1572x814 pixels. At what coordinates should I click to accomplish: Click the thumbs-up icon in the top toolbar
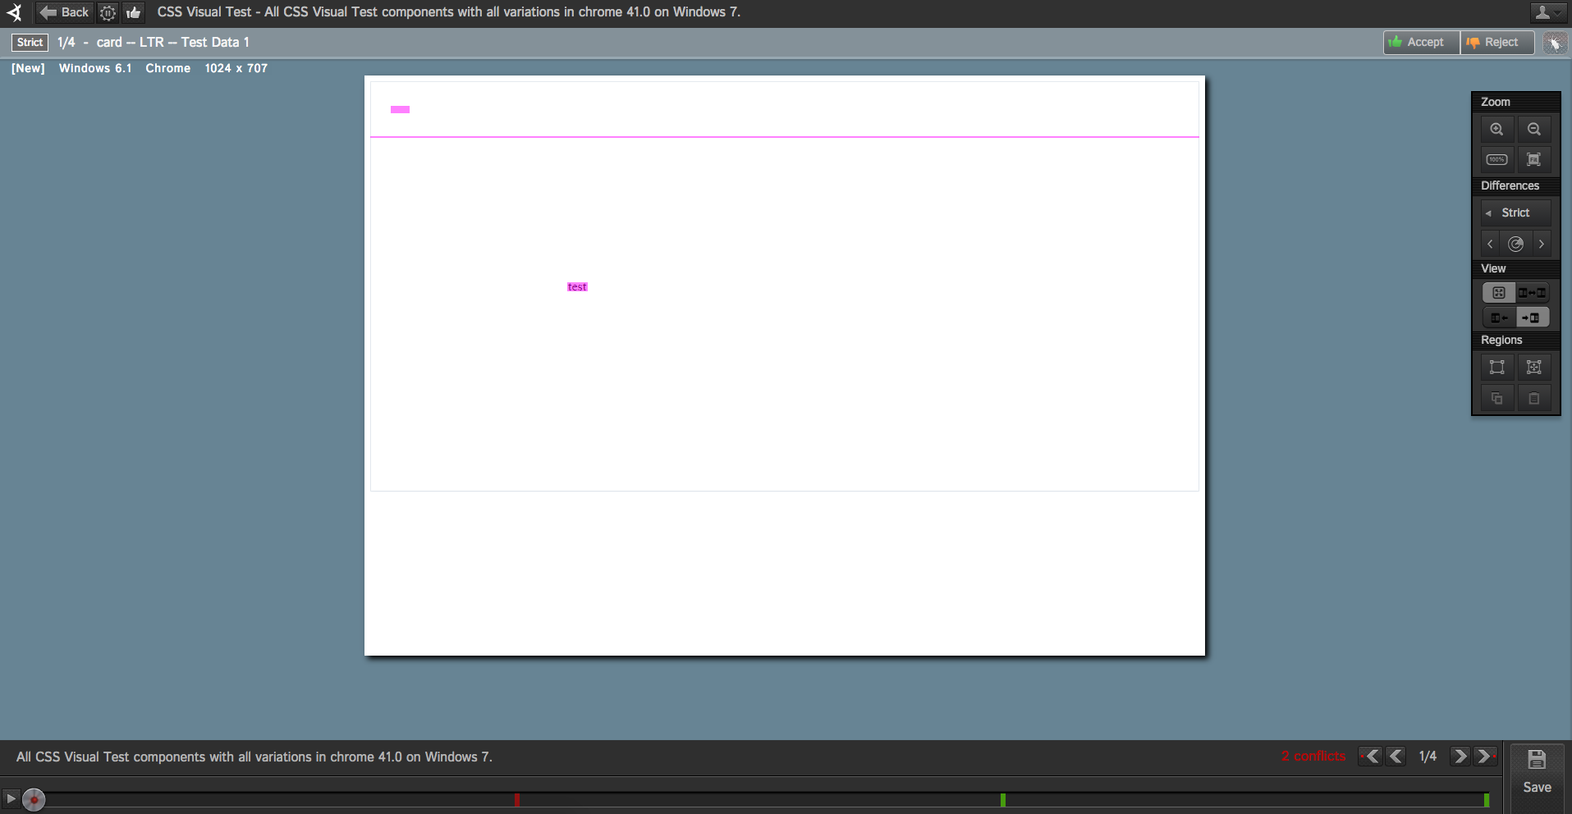[133, 12]
